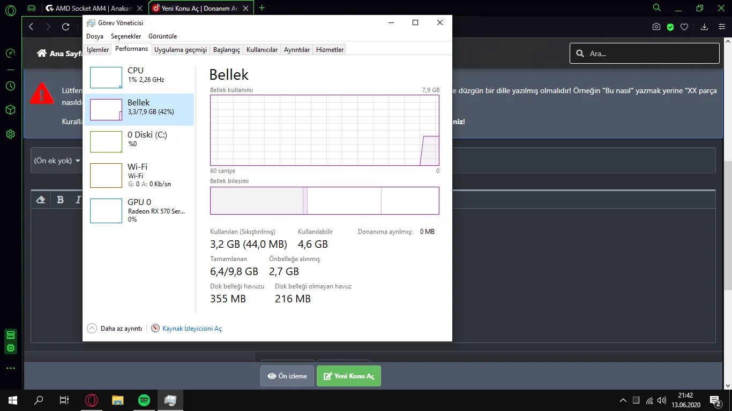Select CPU in the performance list

[x=139, y=78]
